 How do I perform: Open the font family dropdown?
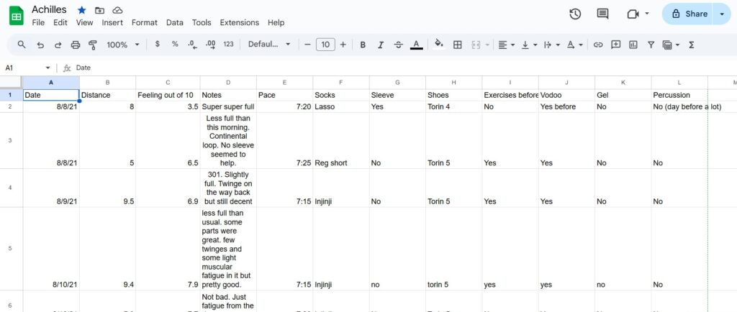point(269,44)
